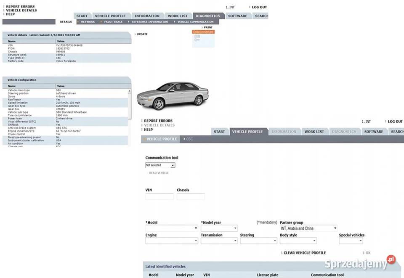The width and height of the screenshot is (404, 278).
Task: Click 'Volvo Torslanda' factory code value
Action: [x=66, y=61]
